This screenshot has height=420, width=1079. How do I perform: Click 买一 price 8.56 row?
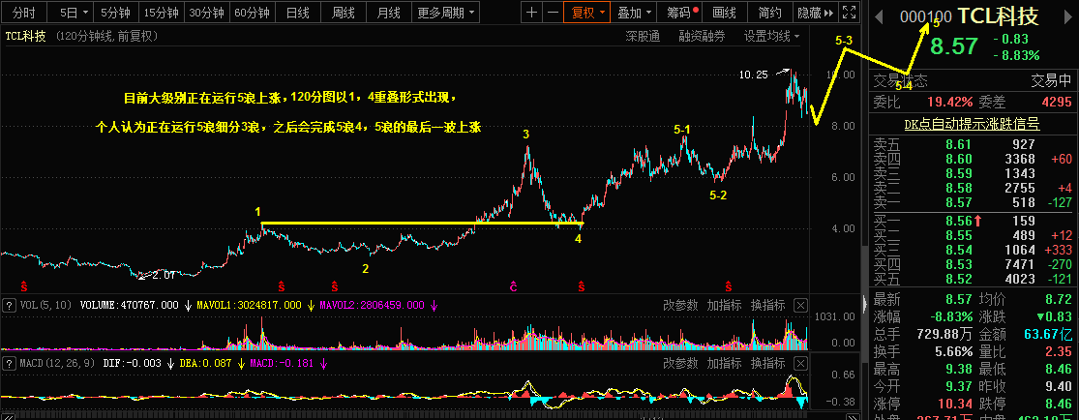973,221
